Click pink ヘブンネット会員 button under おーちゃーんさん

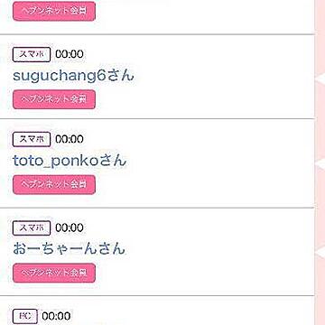pyautogui.click(x=54, y=273)
